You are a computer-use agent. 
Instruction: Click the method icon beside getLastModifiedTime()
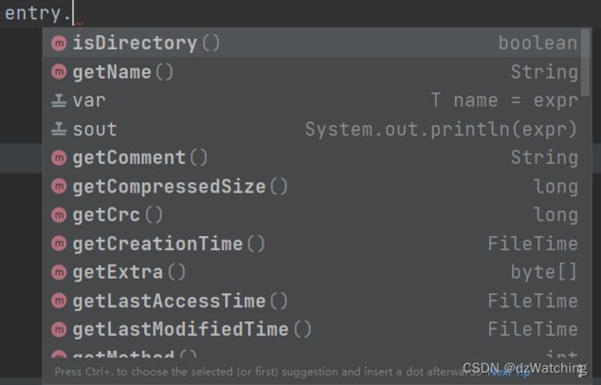pyautogui.click(x=59, y=329)
